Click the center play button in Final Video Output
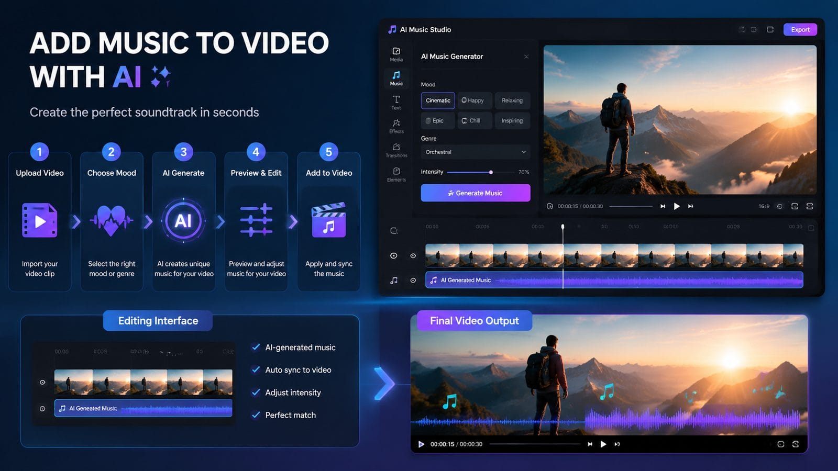This screenshot has height=471, width=838. [x=603, y=444]
